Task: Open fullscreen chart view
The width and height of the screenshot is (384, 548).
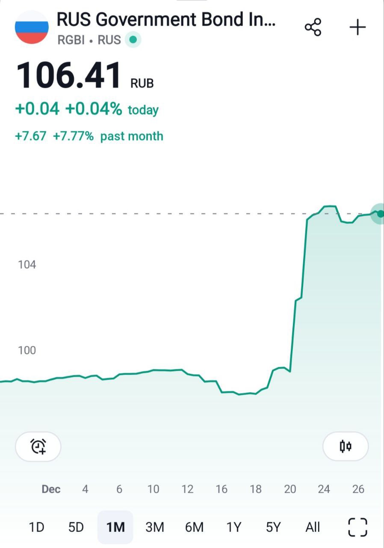Action: click(x=357, y=527)
